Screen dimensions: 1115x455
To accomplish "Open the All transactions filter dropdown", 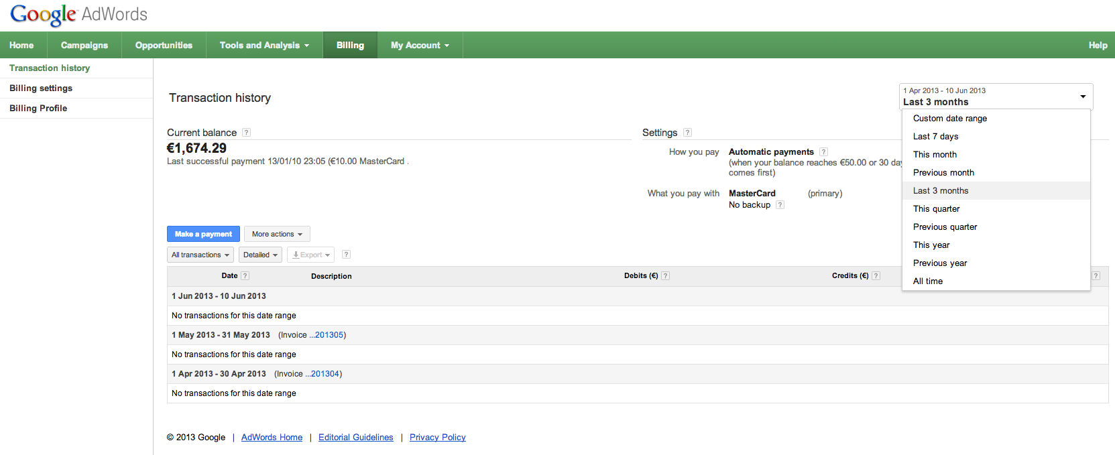I will 200,255.
